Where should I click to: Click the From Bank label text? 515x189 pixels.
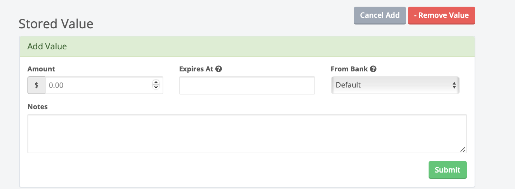pos(349,69)
